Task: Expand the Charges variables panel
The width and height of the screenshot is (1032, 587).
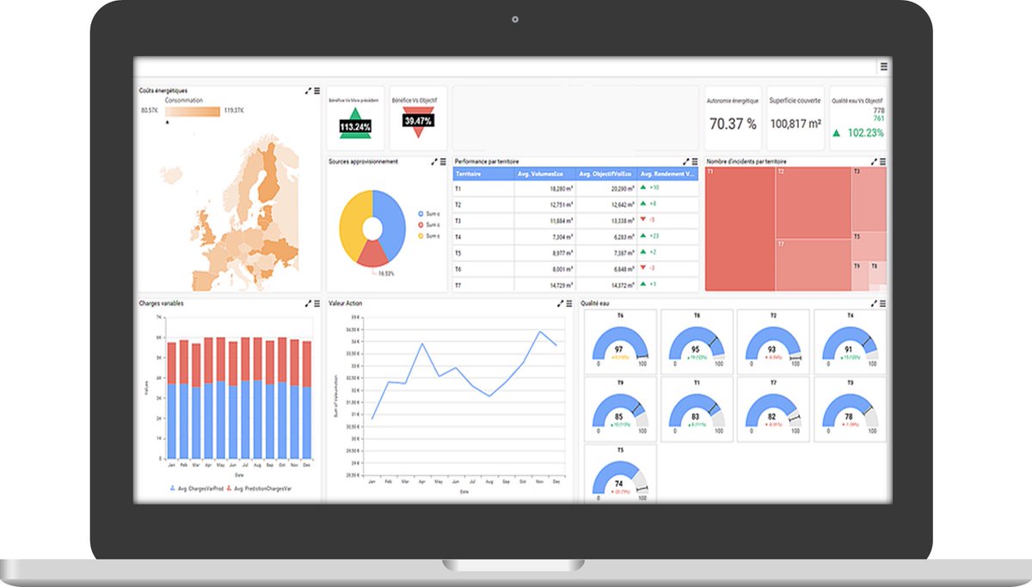Action: click(x=308, y=303)
